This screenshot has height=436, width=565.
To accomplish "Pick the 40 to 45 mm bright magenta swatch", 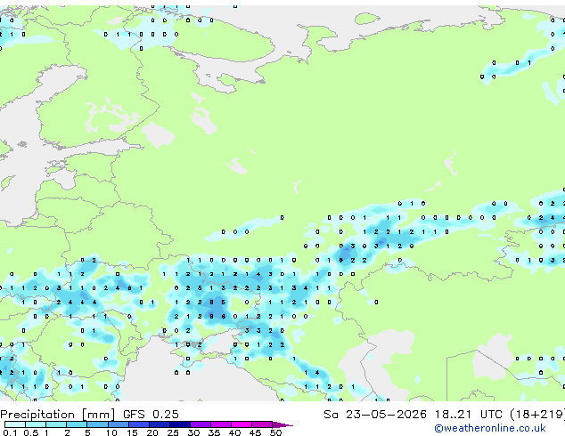I will 242,424.
